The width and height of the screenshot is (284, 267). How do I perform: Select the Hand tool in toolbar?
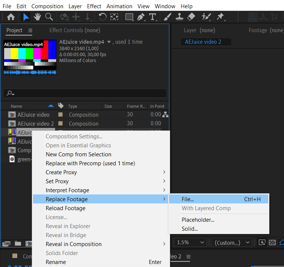point(37,17)
